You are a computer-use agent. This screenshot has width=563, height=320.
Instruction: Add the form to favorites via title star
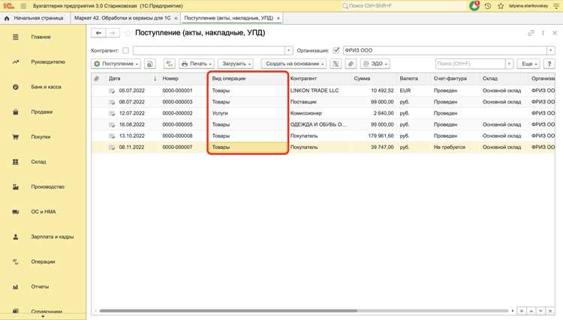pos(128,33)
